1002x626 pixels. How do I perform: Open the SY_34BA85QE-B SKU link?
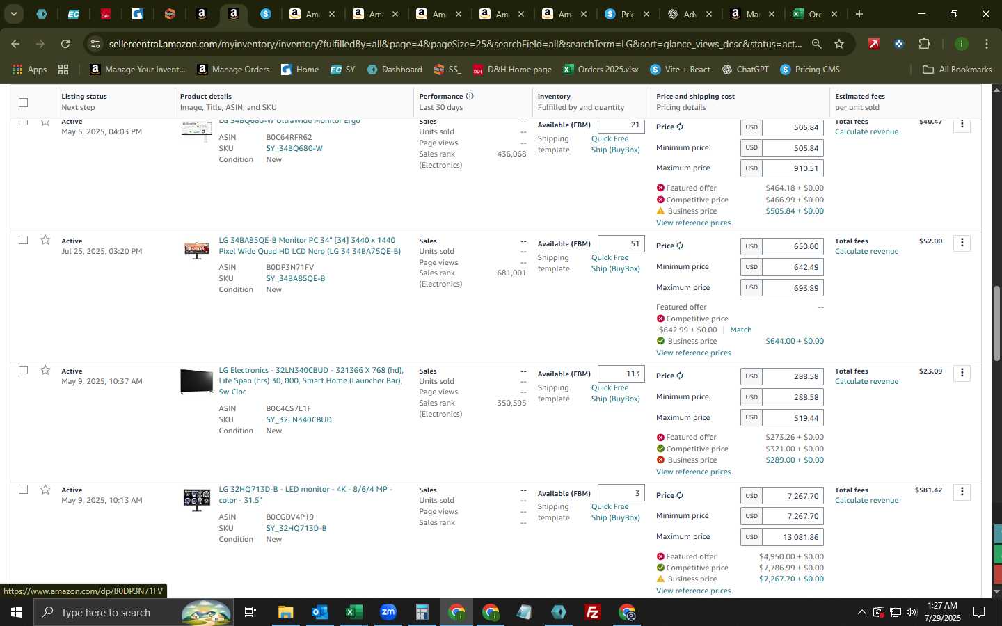pyautogui.click(x=296, y=278)
